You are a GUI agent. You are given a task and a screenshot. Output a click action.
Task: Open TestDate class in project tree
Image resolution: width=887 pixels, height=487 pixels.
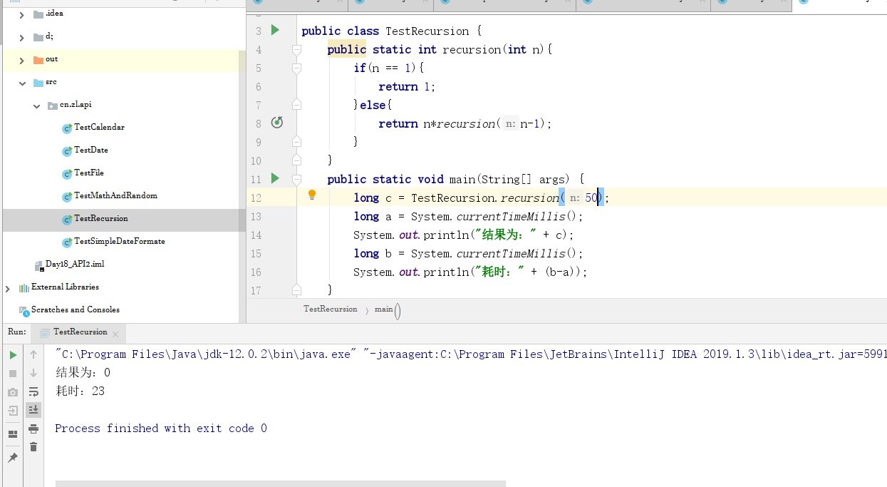point(91,150)
